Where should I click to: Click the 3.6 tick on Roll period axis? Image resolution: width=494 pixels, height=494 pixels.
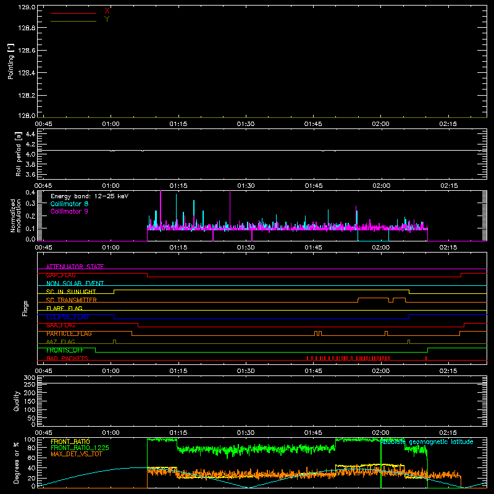(x=30, y=174)
